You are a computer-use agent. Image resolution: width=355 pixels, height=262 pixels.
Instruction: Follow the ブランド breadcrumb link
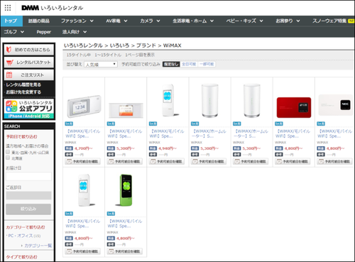point(146,45)
